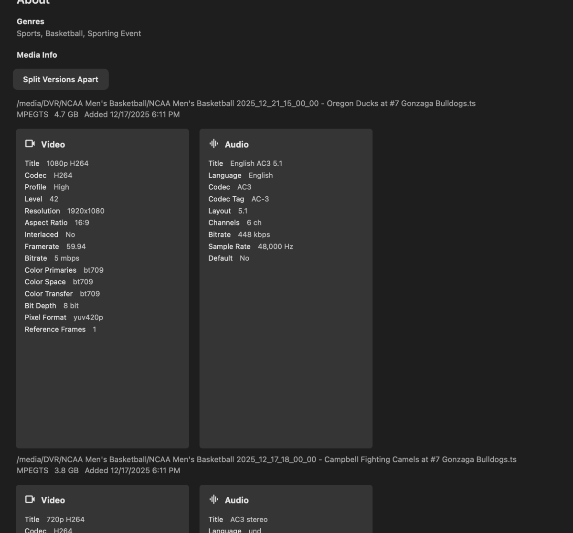Click the AC3 stereo audio title
Viewport: 573px width, 533px height.
click(x=249, y=519)
